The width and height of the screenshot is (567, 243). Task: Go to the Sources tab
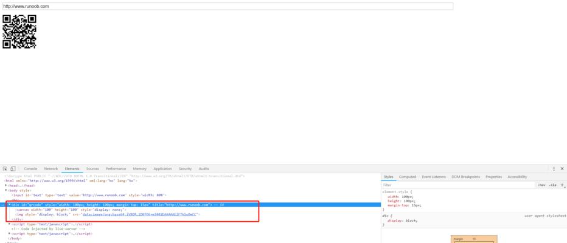click(92, 169)
